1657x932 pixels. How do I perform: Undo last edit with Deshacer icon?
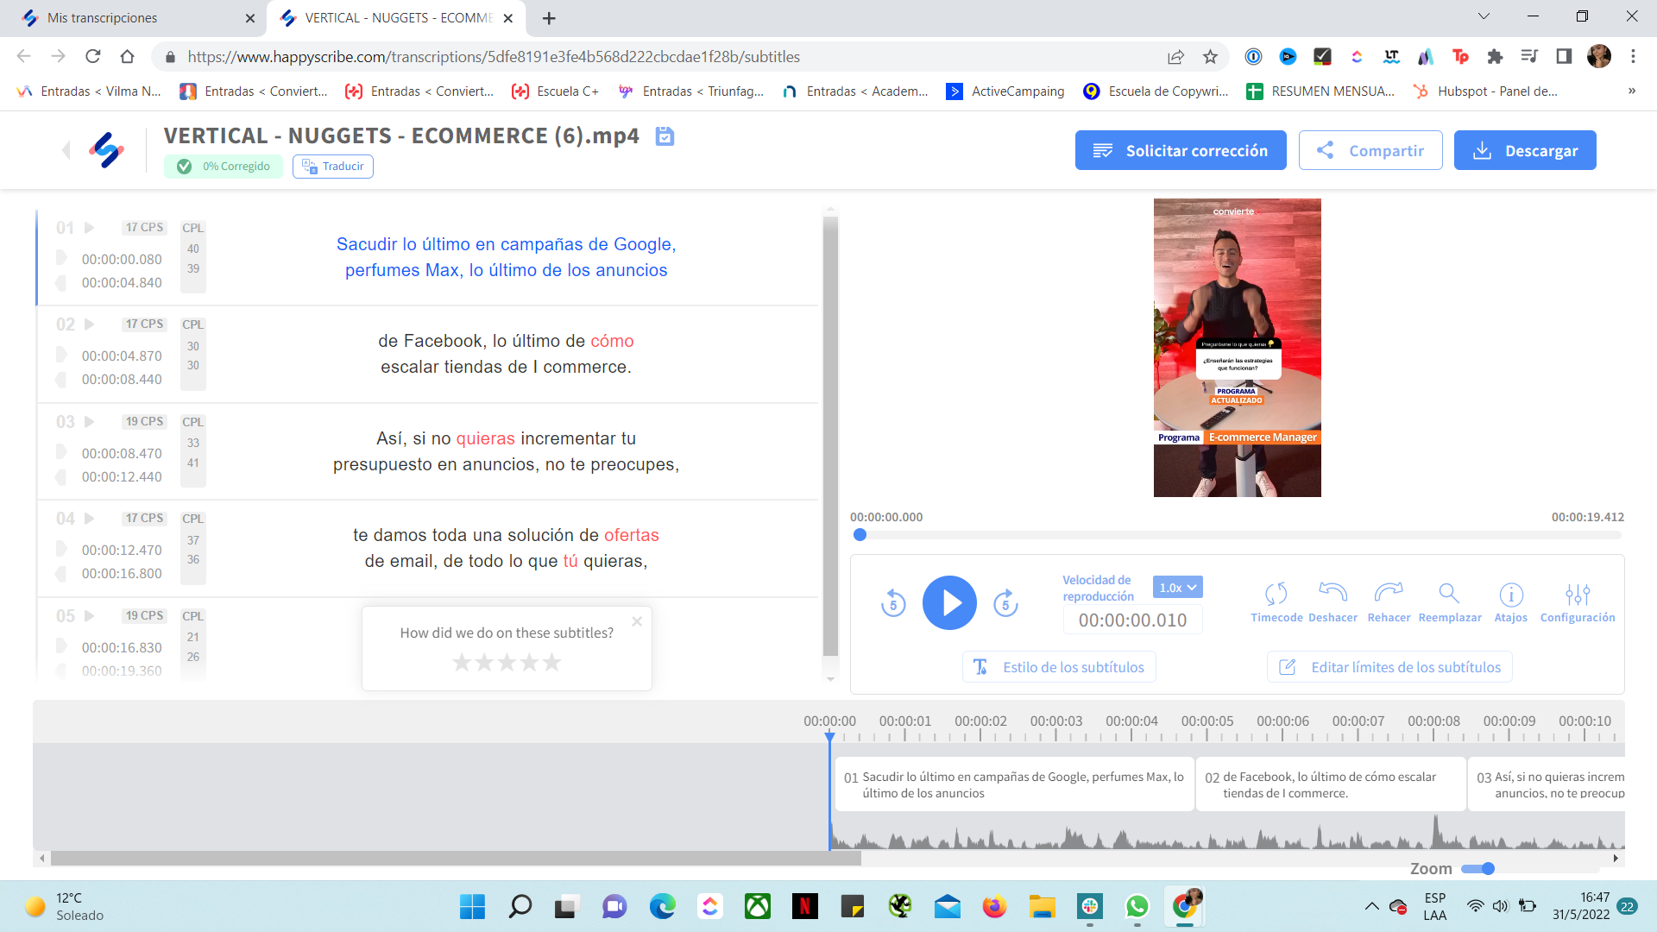[x=1333, y=595]
